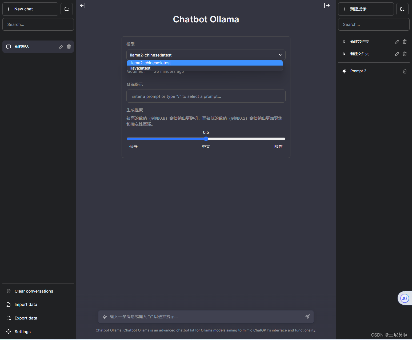Collapse the right sidebar arrow
The width and height of the screenshot is (412, 340).
(x=327, y=5)
